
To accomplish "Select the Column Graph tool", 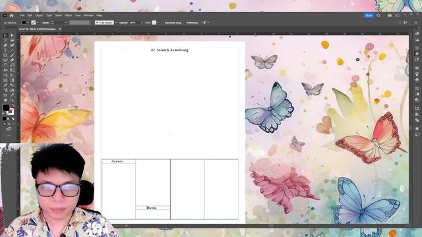I will 12,90.
